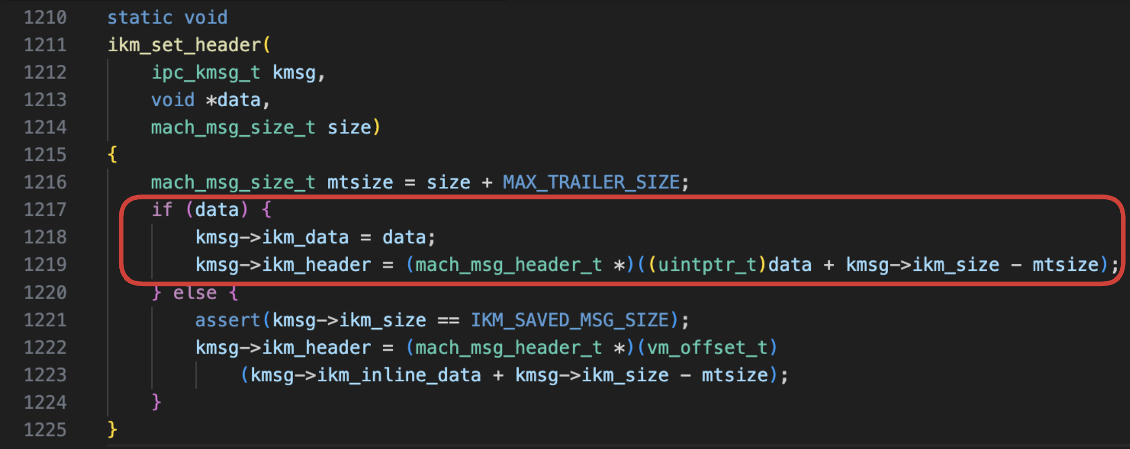The image size is (1130, 449).
Task: Click closing magenta brace on line 1224
Action: (156, 403)
